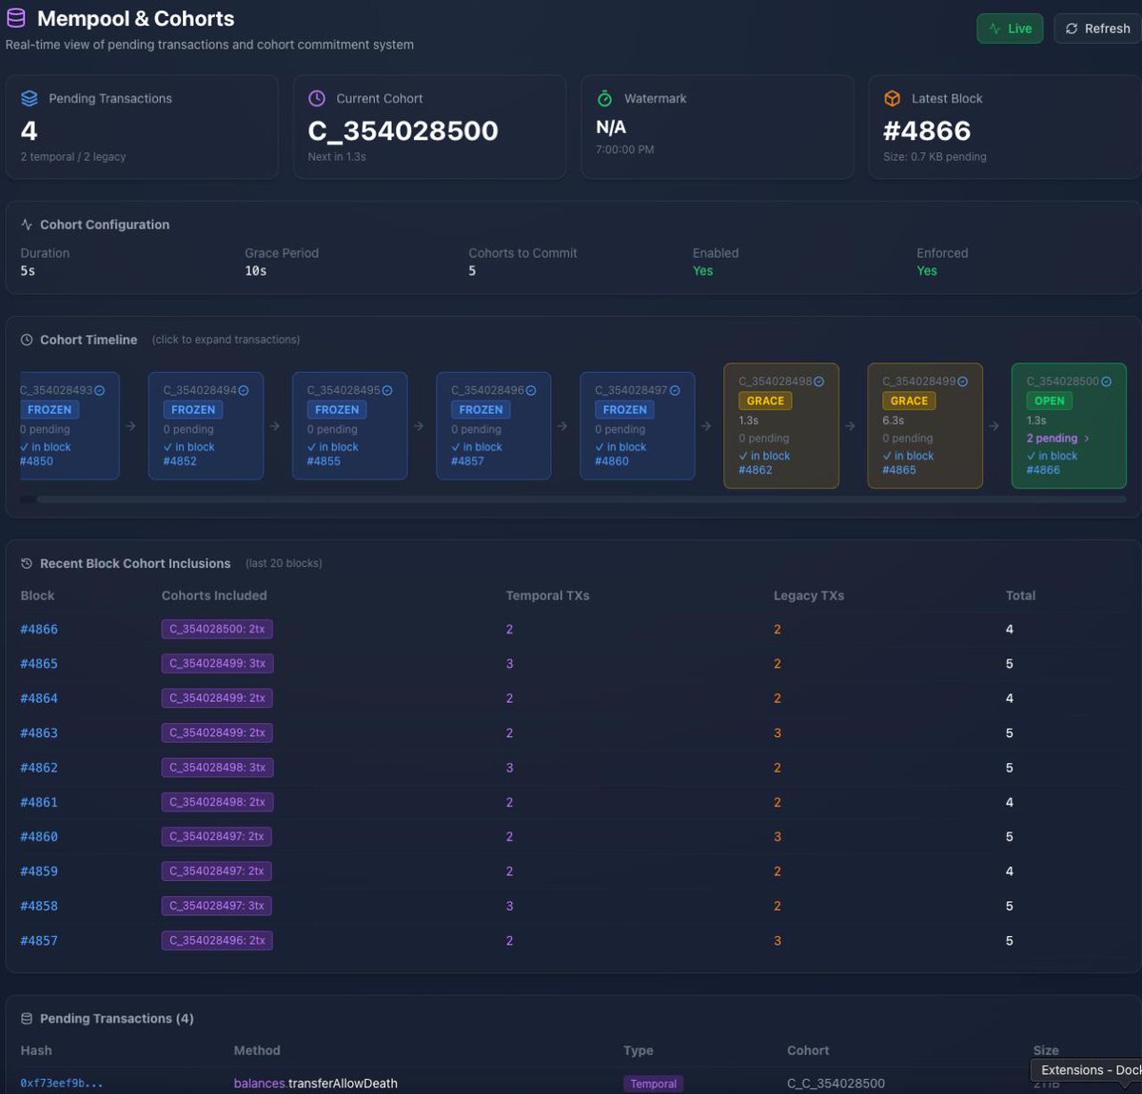Click the check icon beside C_354028499
The height and width of the screenshot is (1094, 1142).
point(962,381)
